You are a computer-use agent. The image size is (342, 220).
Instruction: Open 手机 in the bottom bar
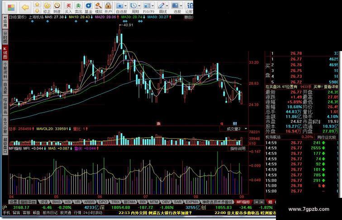point(6,213)
